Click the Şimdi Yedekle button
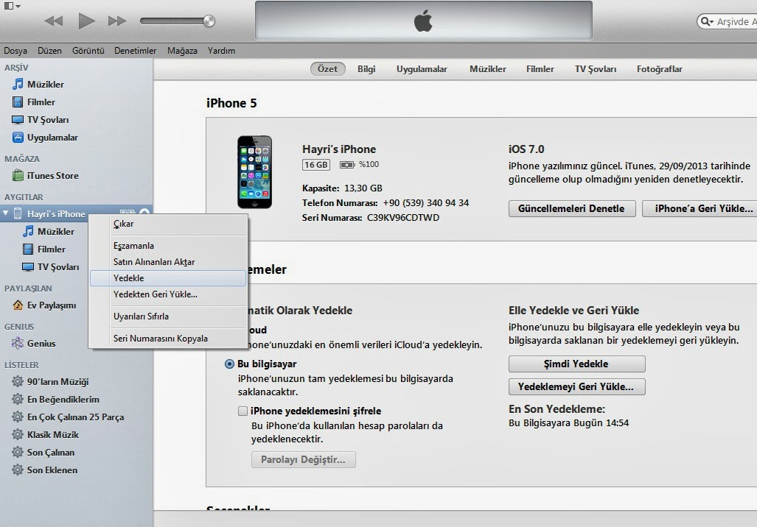 point(576,364)
